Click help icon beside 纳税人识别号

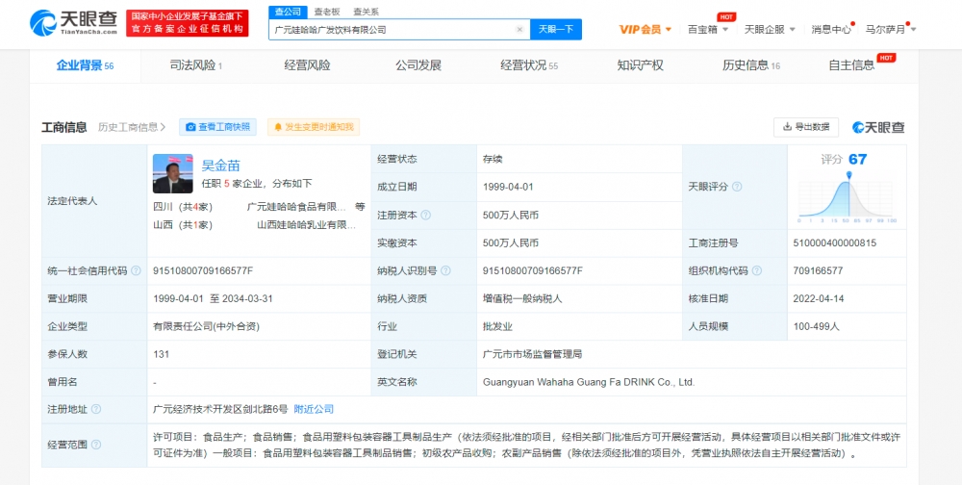pos(446,271)
